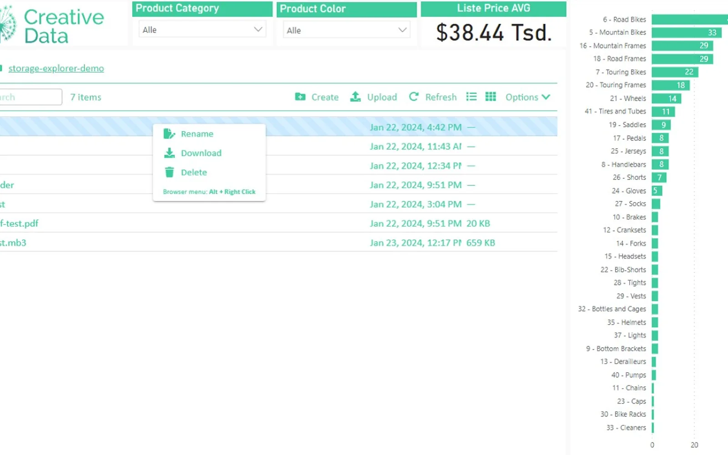The height and width of the screenshot is (455, 728).
Task: Click the 19 - Saddles bar
Action: (661, 125)
